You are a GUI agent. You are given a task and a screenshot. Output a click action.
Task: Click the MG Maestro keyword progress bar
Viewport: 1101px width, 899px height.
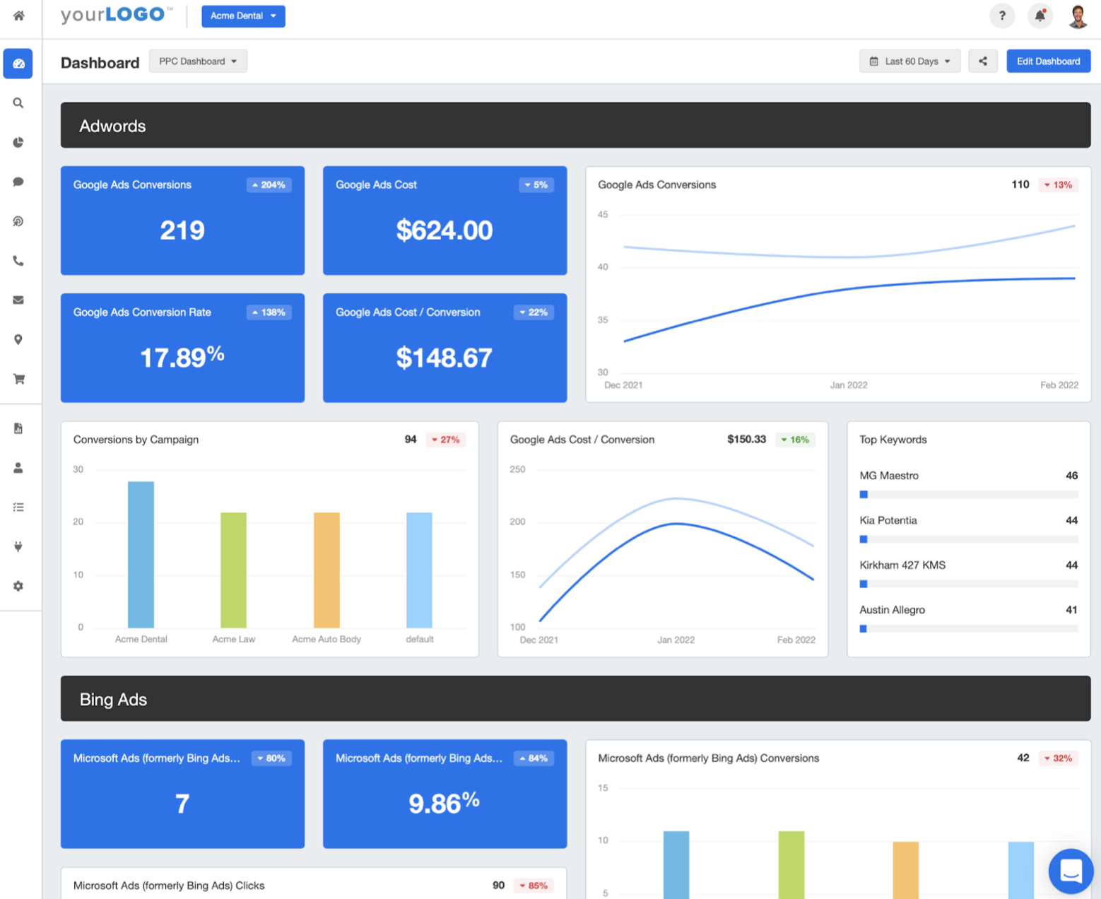pyautogui.click(x=968, y=495)
